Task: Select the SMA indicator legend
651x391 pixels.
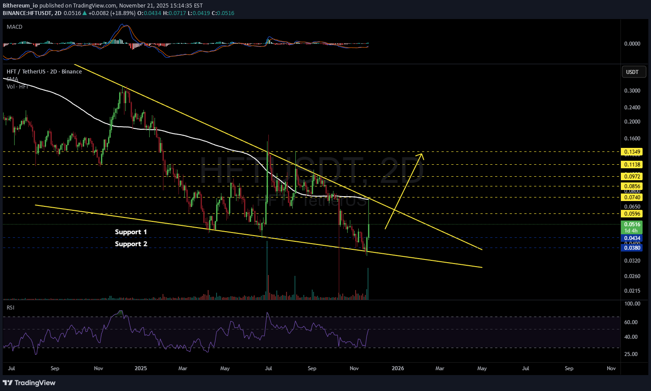Action: point(12,79)
